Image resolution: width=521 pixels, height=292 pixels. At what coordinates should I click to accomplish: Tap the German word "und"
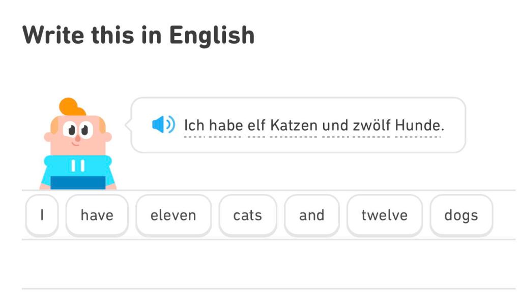coord(335,125)
